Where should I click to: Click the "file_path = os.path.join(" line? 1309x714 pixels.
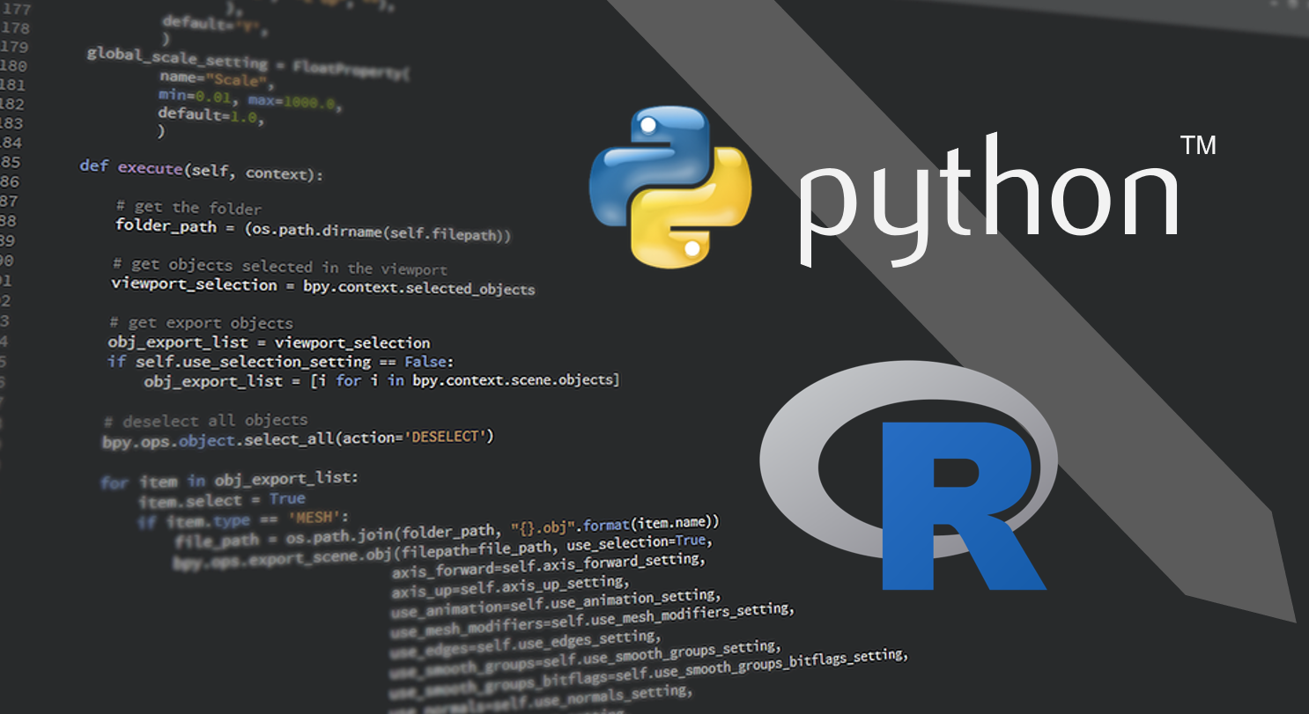tap(447, 530)
